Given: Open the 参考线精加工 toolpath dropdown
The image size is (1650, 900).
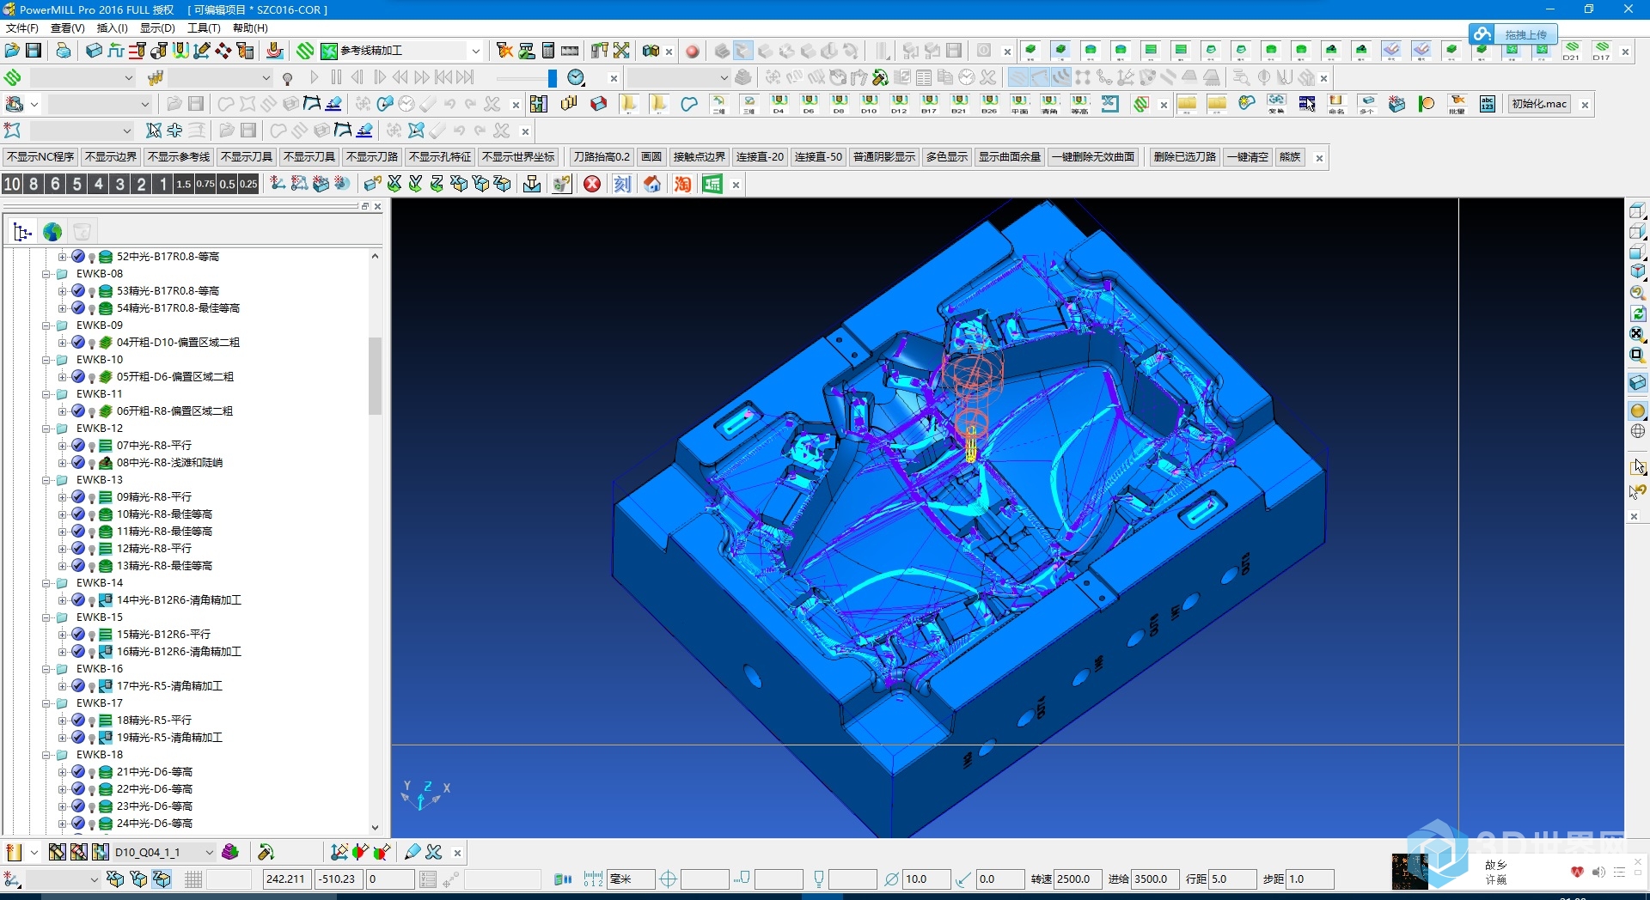Looking at the screenshot, I should click(x=475, y=51).
